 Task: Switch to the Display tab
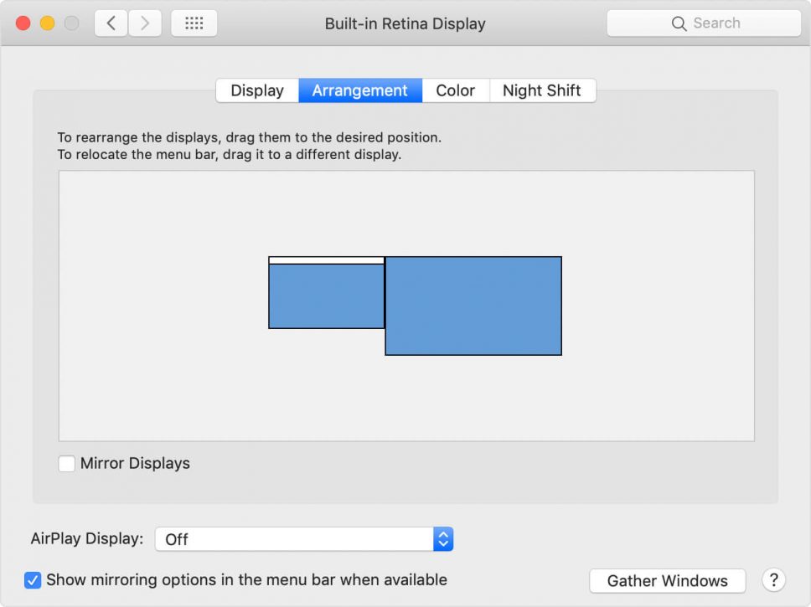tap(256, 90)
